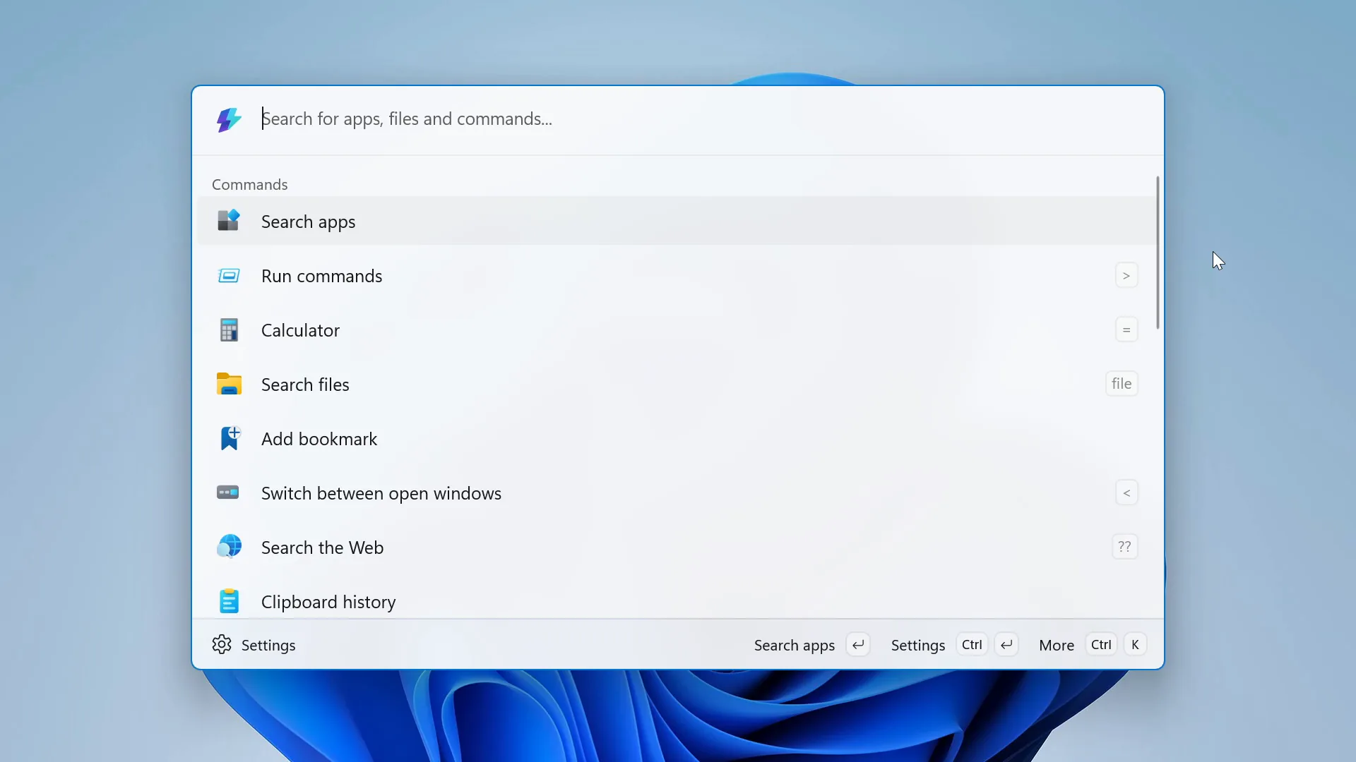
Task: Click the Search the Web globe icon
Action: (229, 547)
